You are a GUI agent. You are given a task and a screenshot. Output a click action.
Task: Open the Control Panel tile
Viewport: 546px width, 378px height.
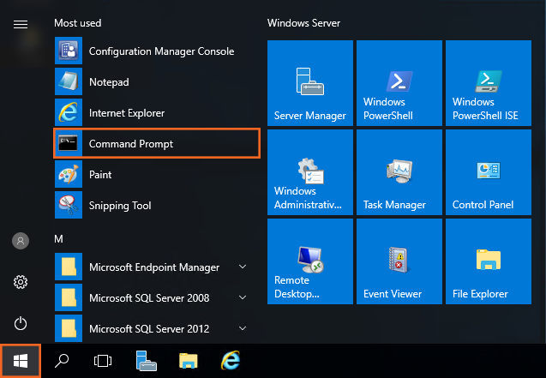click(486, 171)
